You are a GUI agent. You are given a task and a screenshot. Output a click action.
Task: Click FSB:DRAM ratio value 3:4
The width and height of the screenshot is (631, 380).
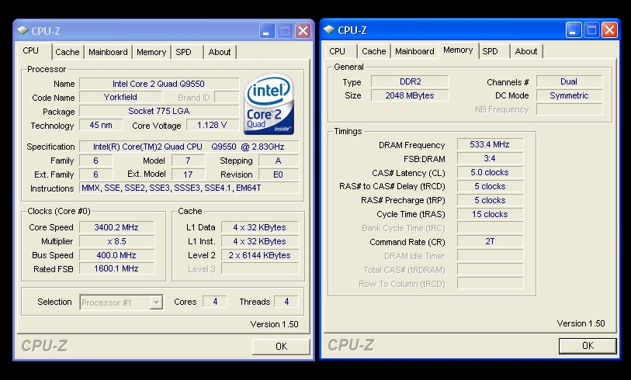[491, 158]
